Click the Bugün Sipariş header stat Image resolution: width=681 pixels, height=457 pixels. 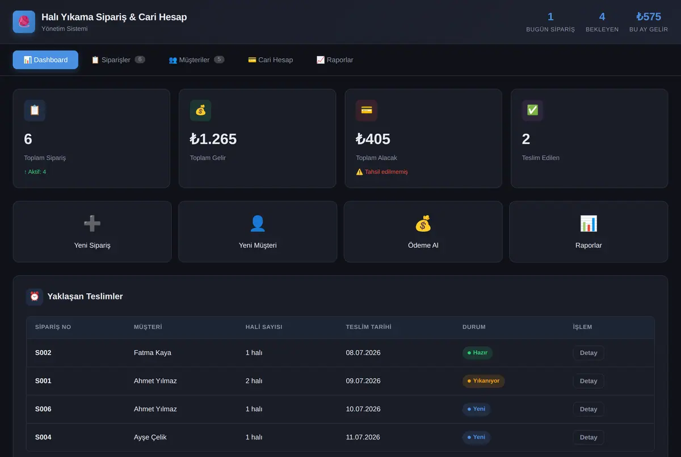point(550,22)
